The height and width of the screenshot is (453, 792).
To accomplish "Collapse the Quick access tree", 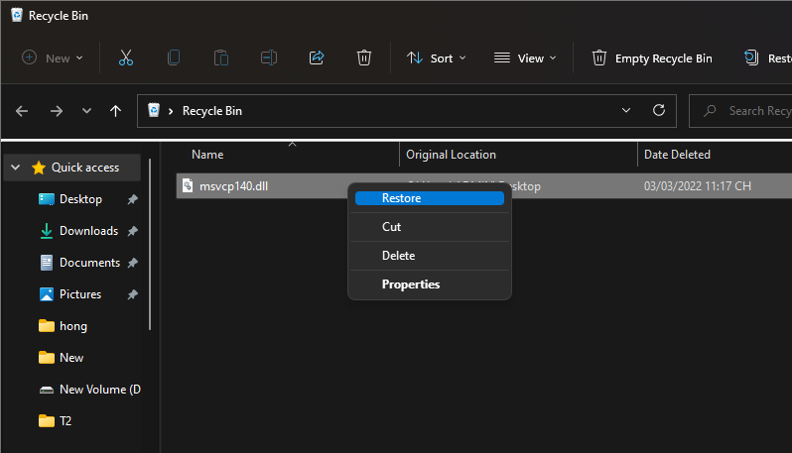I will 16,168.
